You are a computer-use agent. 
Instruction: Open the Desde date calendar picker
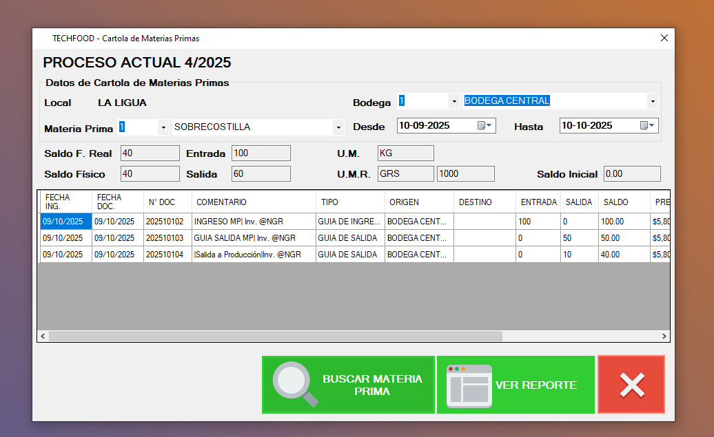[x=484, y=125]
